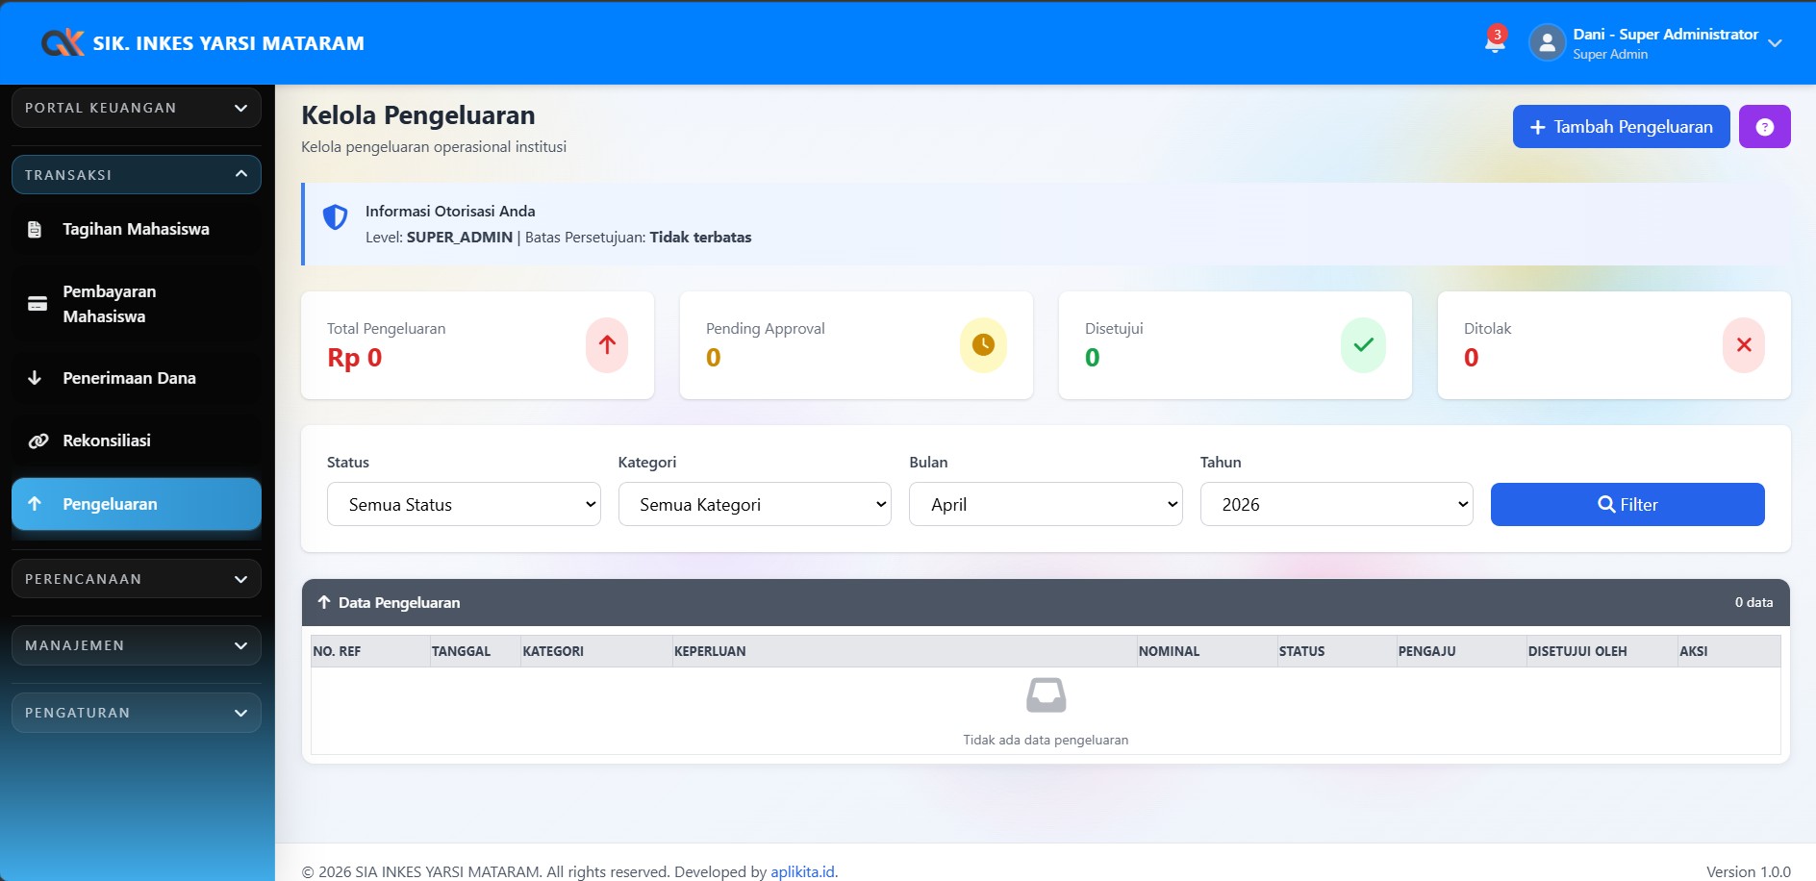The width and height of the screenshot is (1816, 881).
Task: Open the notification bell with 3 alerts
Action: click(1495, 41)
